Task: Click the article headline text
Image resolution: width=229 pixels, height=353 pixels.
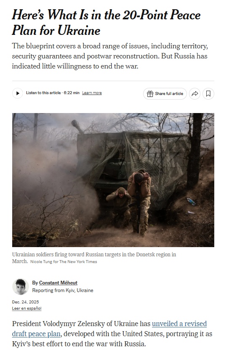Action: pos(106,23)
